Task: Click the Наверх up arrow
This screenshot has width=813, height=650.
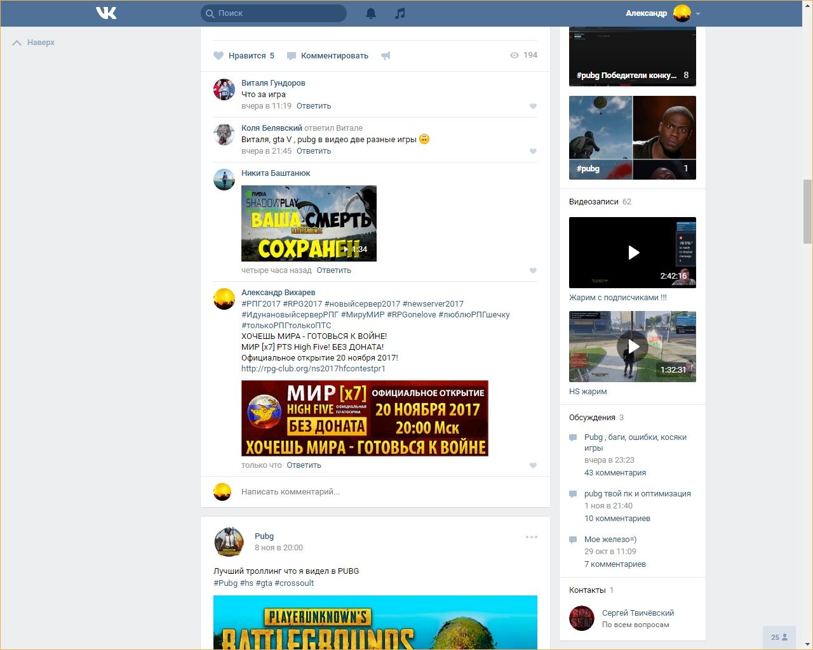Action: coord(17,43)
